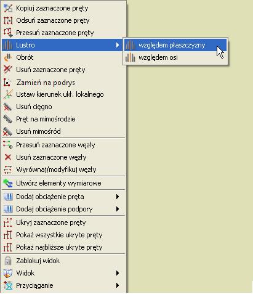
Task: Click the Kopiuj zaznaczone pręty icon
Action: click(8, 8)
